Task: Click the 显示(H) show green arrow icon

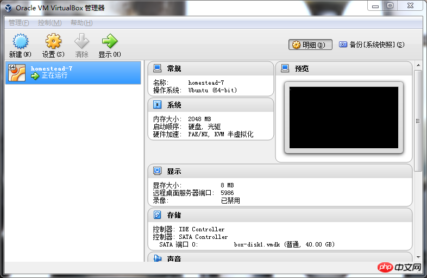Action: pos(110,41)
